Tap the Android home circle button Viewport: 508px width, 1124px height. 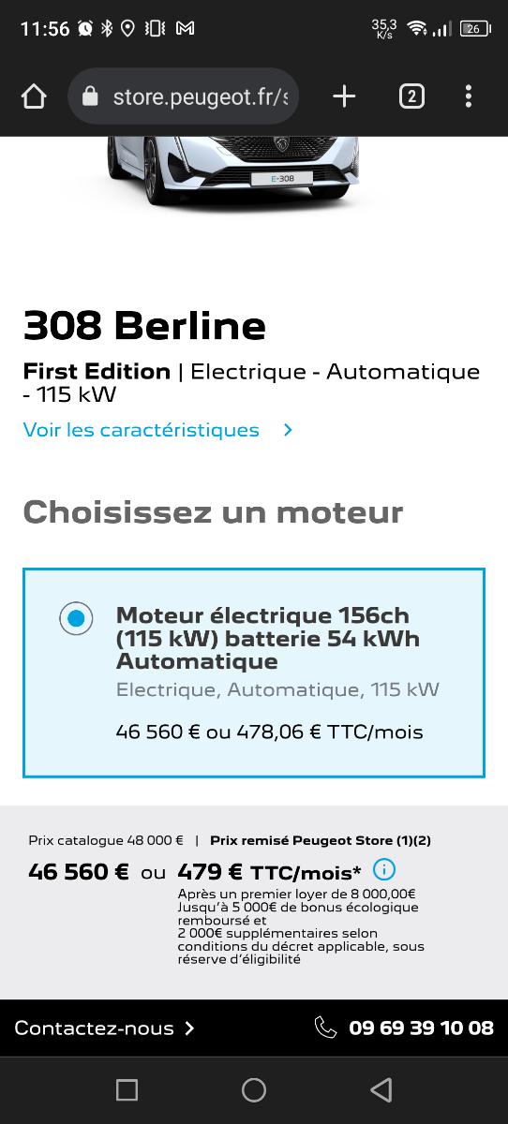pos(254,1089)
